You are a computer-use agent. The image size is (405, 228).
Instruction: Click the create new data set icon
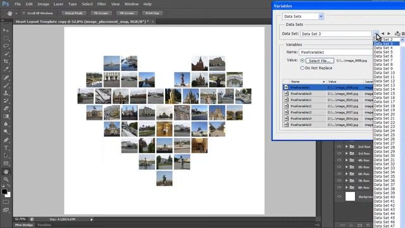point(397,34)
